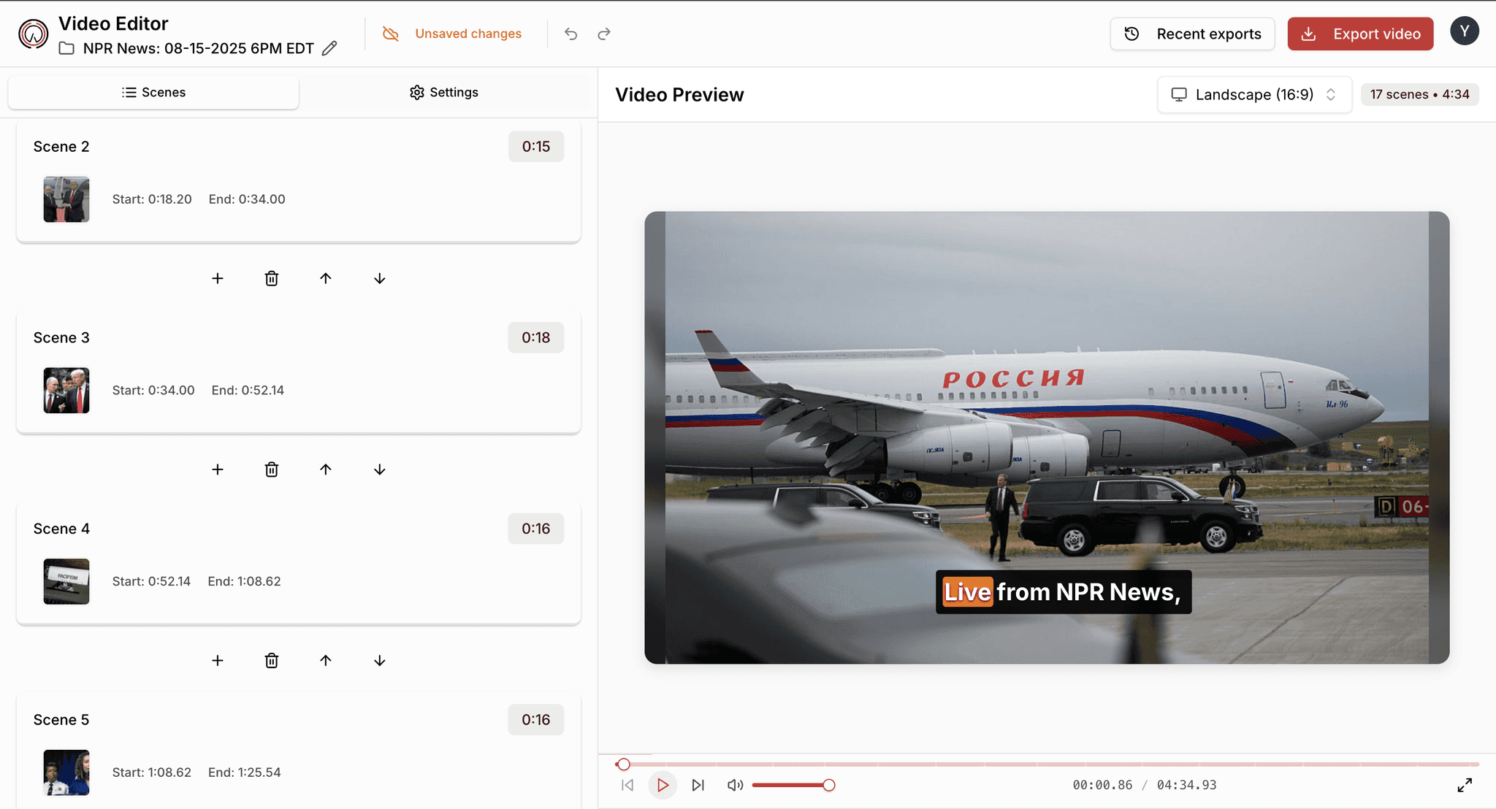
Task: Play the video preview
Action: click(x=663, y=785)
